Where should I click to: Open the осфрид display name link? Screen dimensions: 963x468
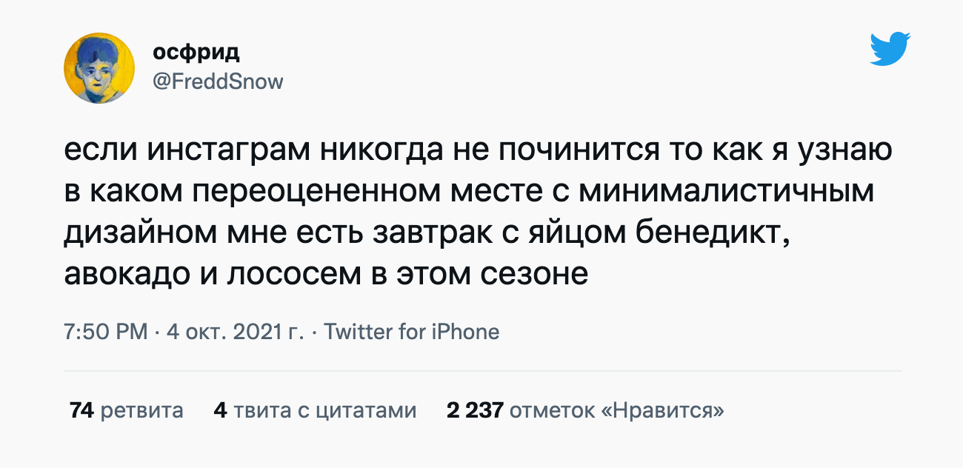click(196, 53)
